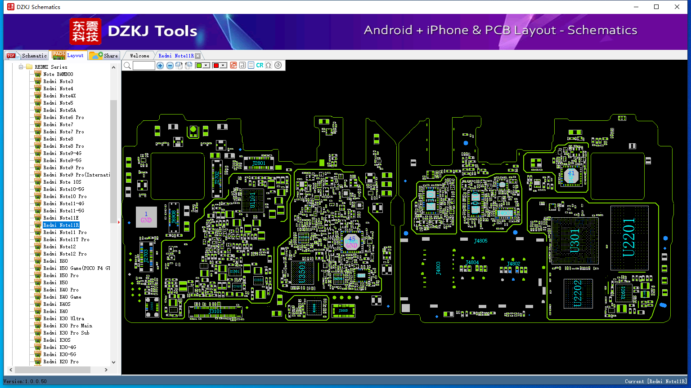Select Redmi Note3 in the tree
The height and width of the screenshot is (388, 691).
[x=58, y=81]
